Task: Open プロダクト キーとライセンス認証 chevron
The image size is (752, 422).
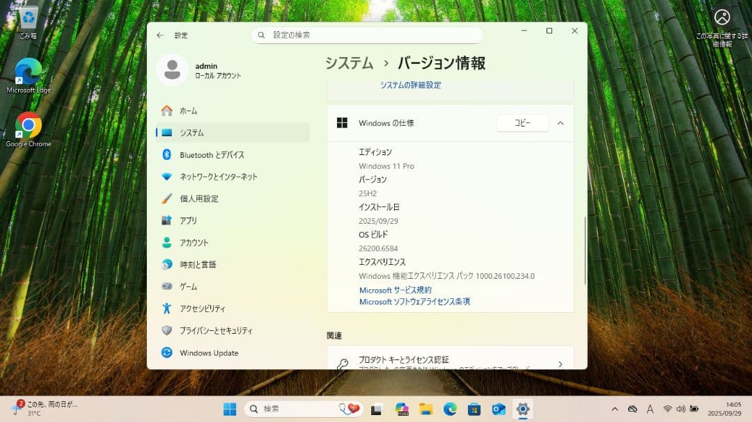Action: click(560, 364)
